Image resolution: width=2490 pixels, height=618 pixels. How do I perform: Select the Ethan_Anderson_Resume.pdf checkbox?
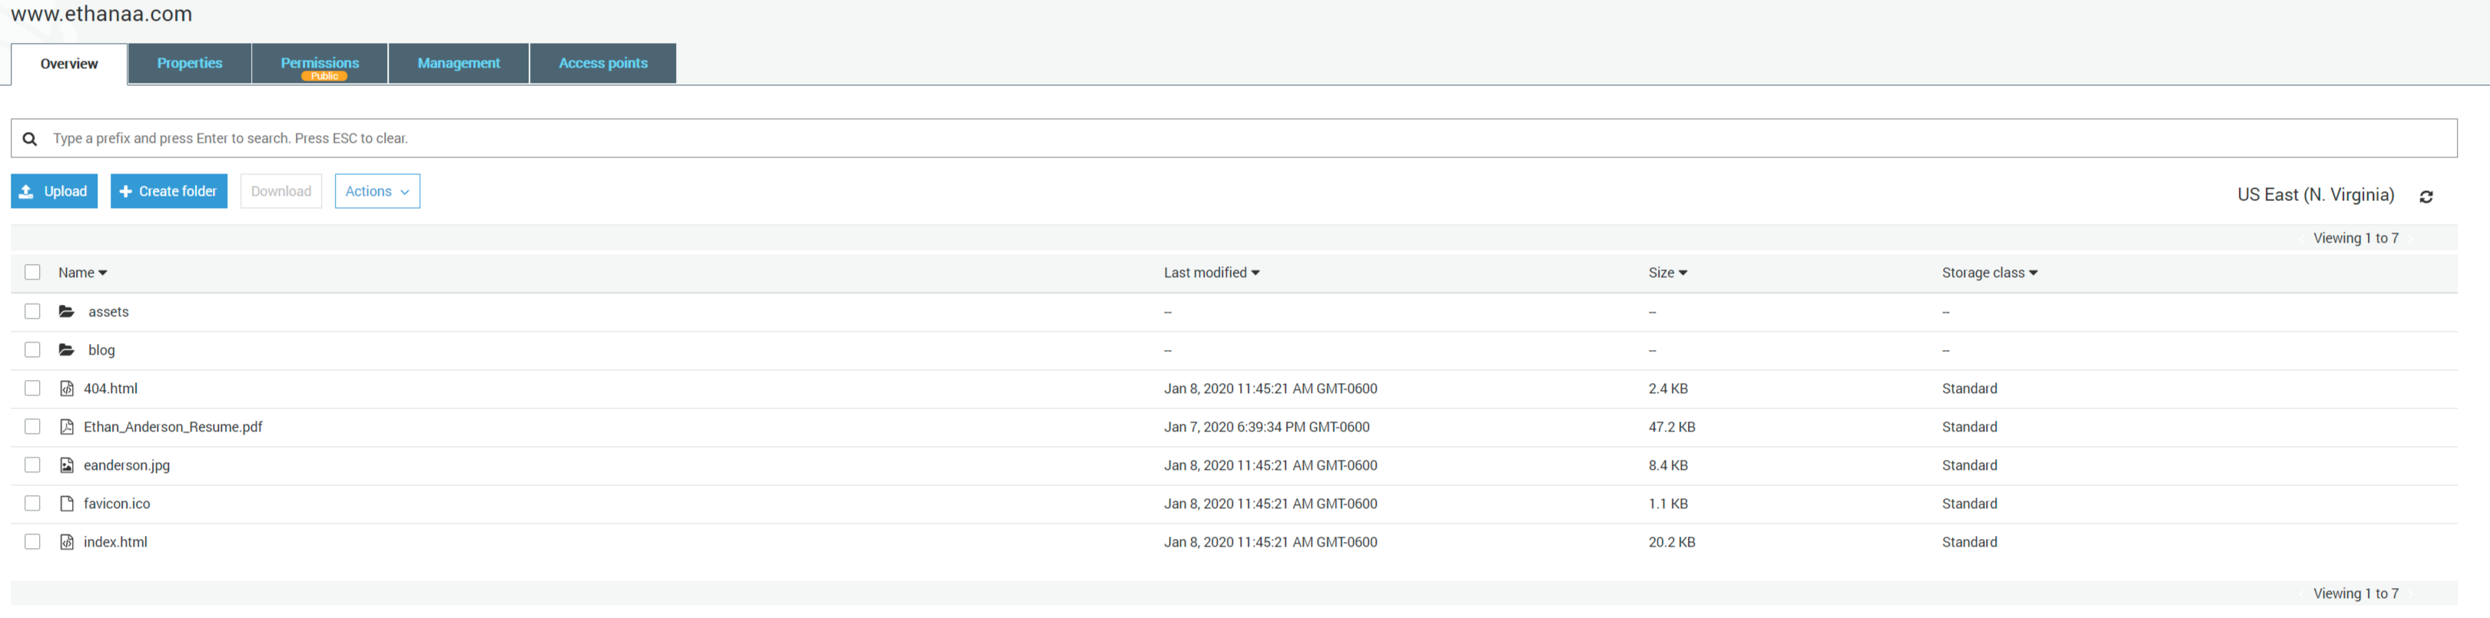point(33,427)
